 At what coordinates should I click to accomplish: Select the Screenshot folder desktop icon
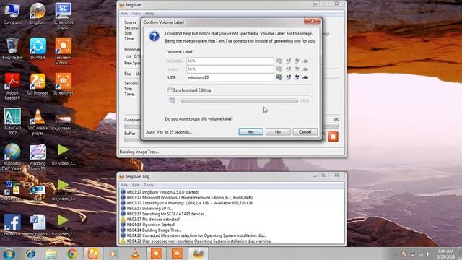point(63,84)
